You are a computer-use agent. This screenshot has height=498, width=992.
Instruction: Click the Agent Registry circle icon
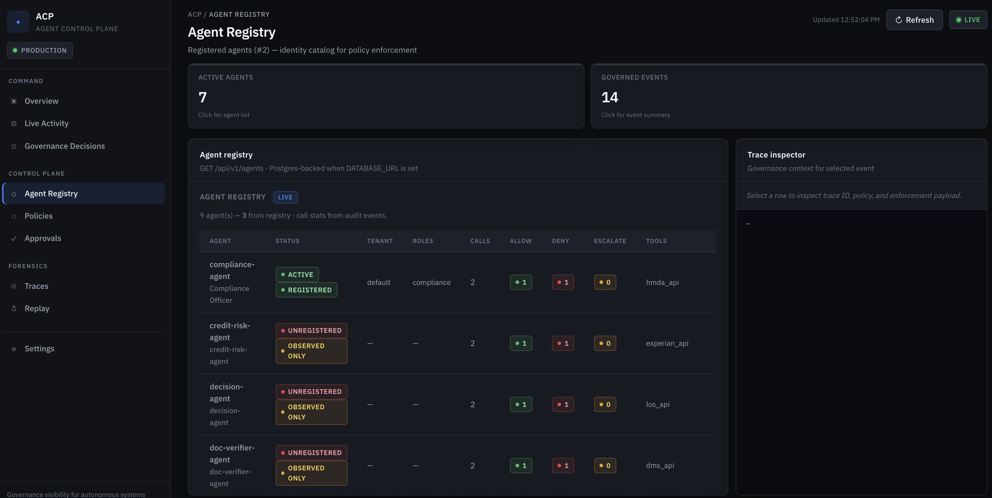coord(14,194)
